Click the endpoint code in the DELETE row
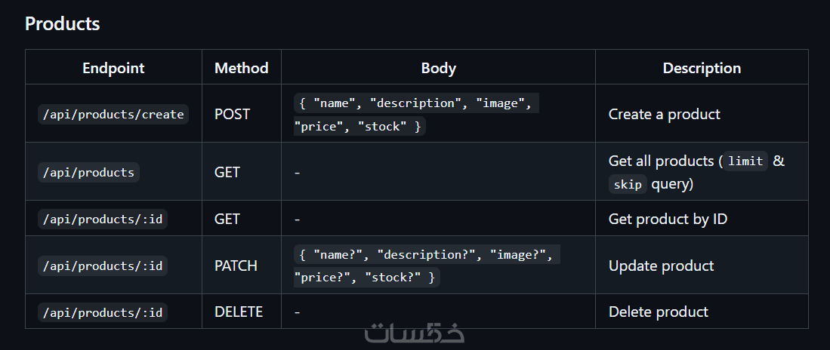The height and width of the screenshot is (350, 830). tap(103, 312)
